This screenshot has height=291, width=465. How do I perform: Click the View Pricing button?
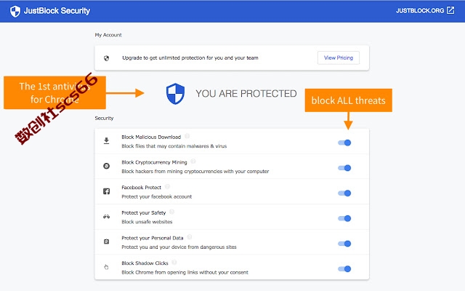click(x=339, y=57)
